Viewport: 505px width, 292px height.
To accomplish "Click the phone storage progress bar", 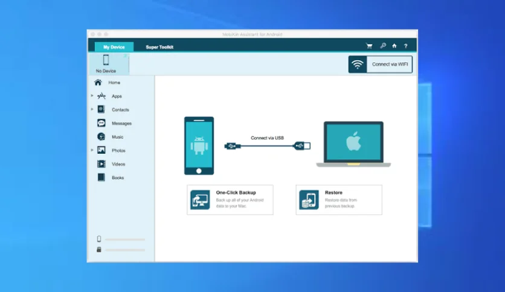I will tap(125, 240).
